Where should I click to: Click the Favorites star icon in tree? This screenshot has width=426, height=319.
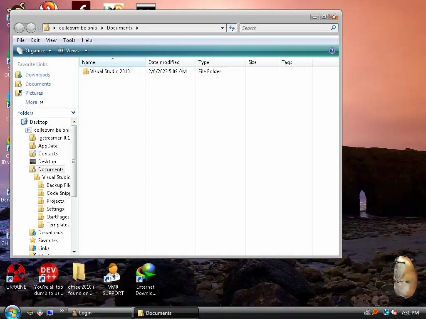coord(32,240)
